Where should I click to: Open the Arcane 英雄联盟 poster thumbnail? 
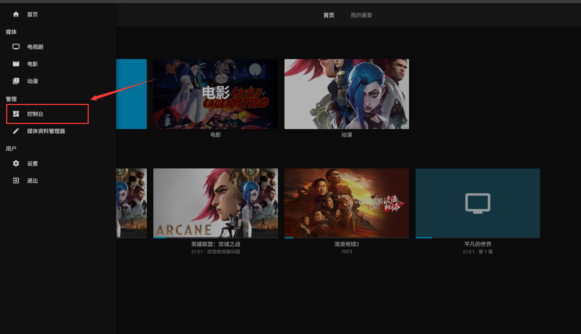click(x=215, y=203)
